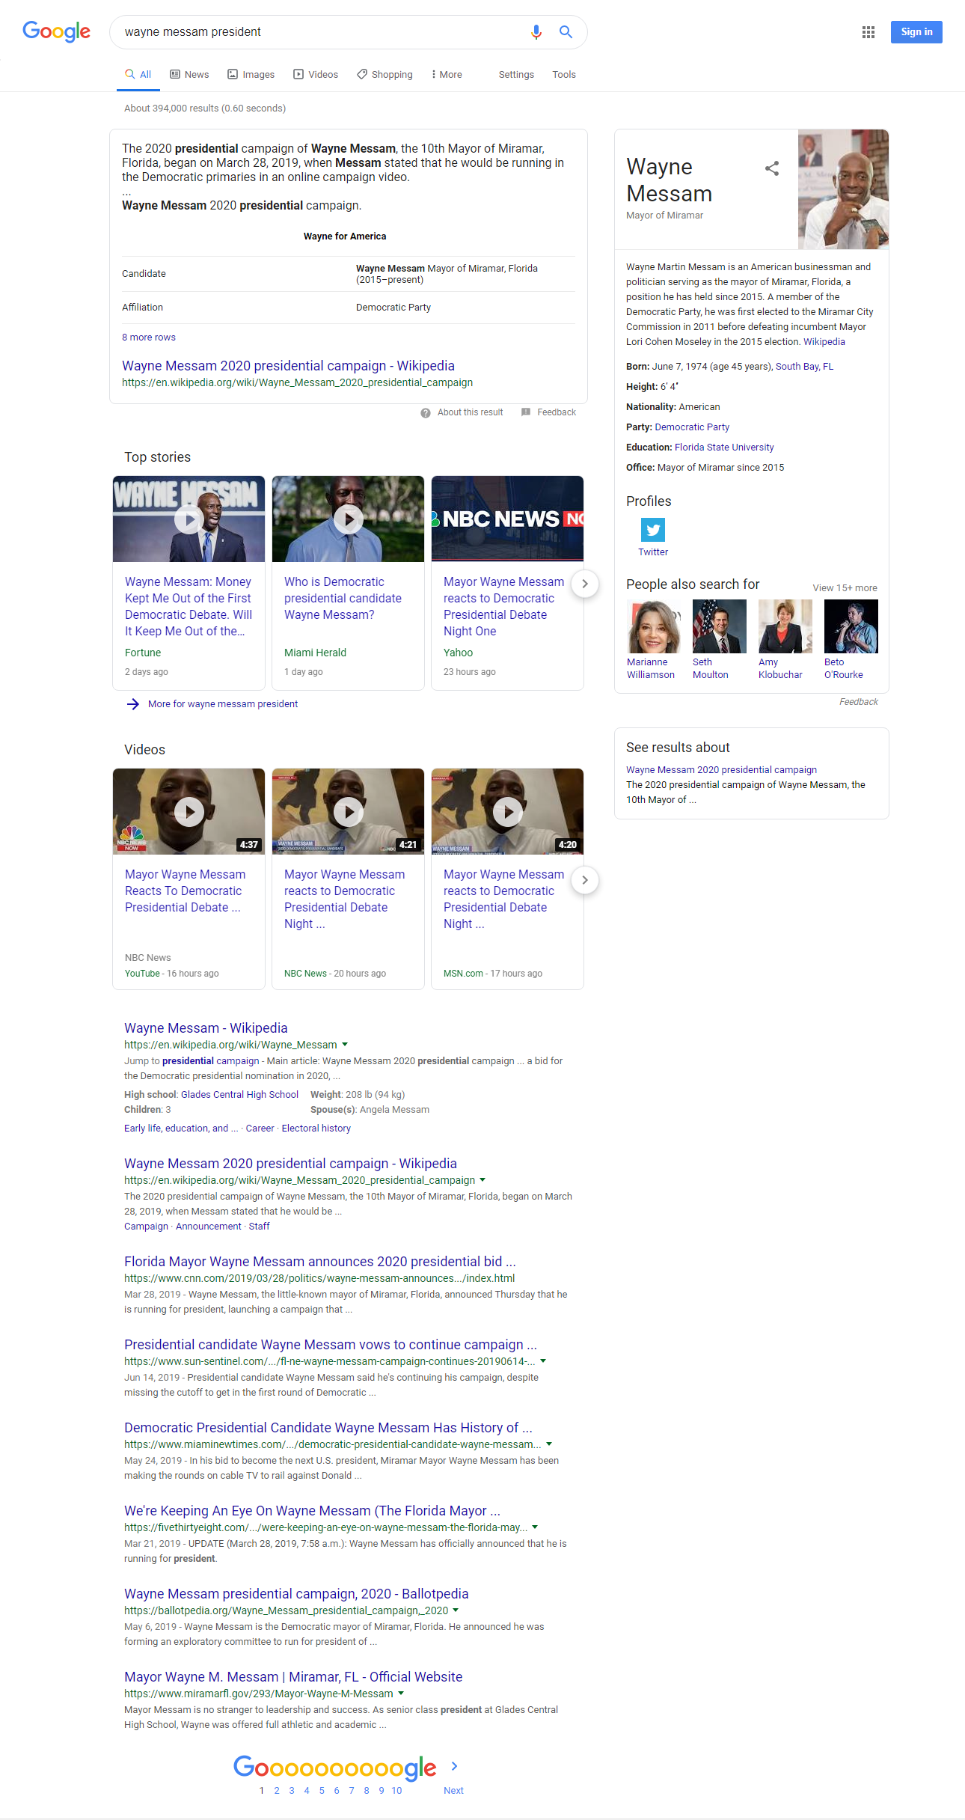This screenshot has width=965, height=1820.
Task: Expand the Wikipedia 2020 campaign result URL dropdown
Action: [x=482, y=1180]
